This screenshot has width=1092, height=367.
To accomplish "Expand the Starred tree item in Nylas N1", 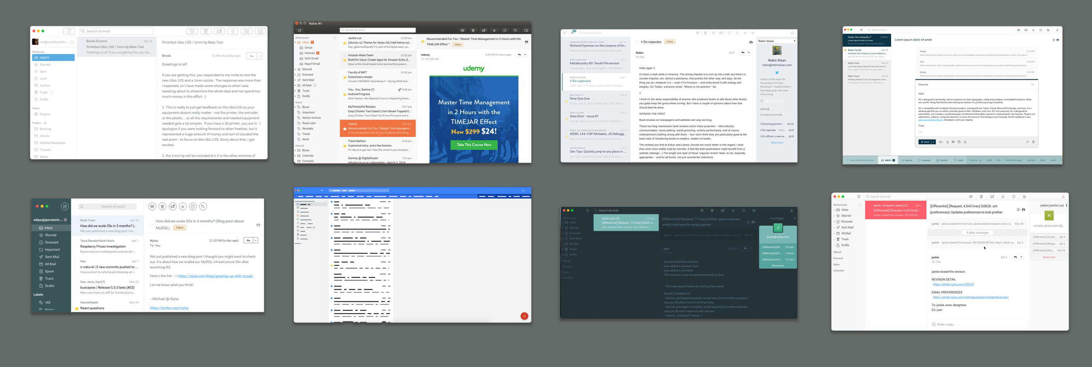I will point(296,69).
